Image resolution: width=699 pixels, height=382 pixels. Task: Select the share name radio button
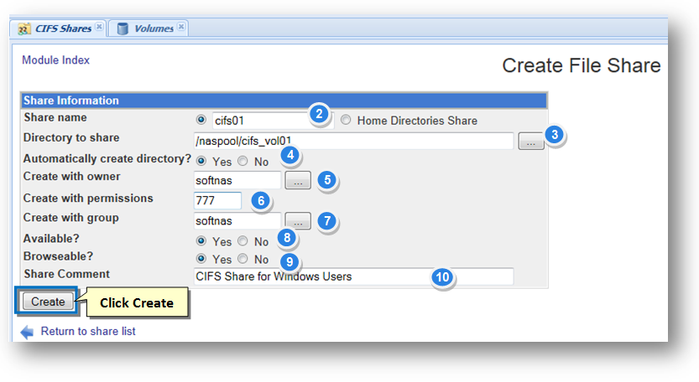pos(201,121)
